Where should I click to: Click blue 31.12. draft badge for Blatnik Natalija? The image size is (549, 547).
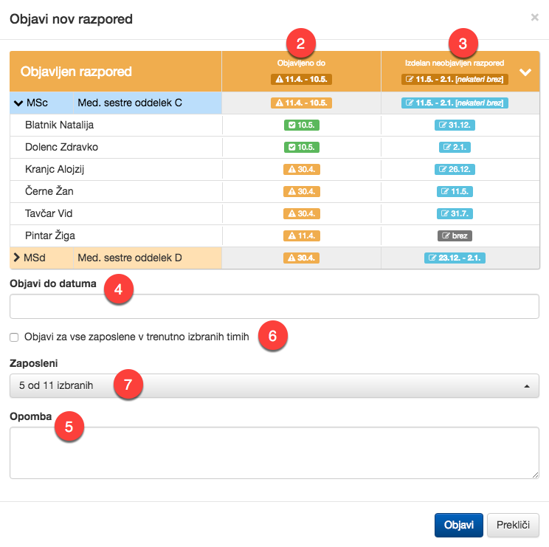455,125
